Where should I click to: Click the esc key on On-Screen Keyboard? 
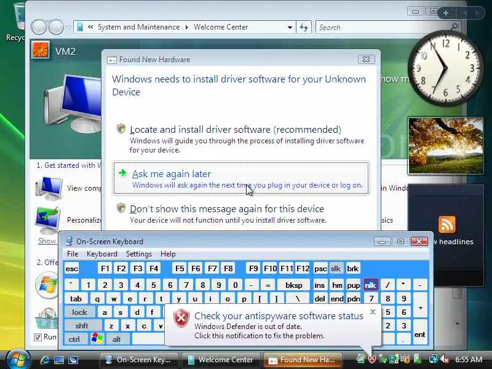(72, 269)
